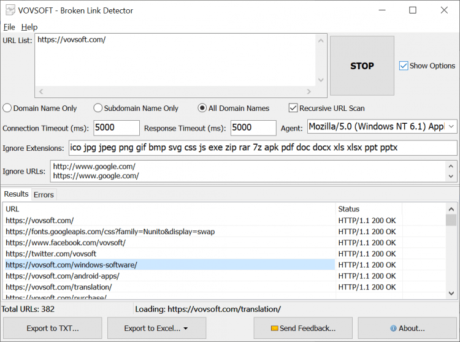Click the Status column header
The width and height of the screenshot is (460, 342).
point(369,209)
